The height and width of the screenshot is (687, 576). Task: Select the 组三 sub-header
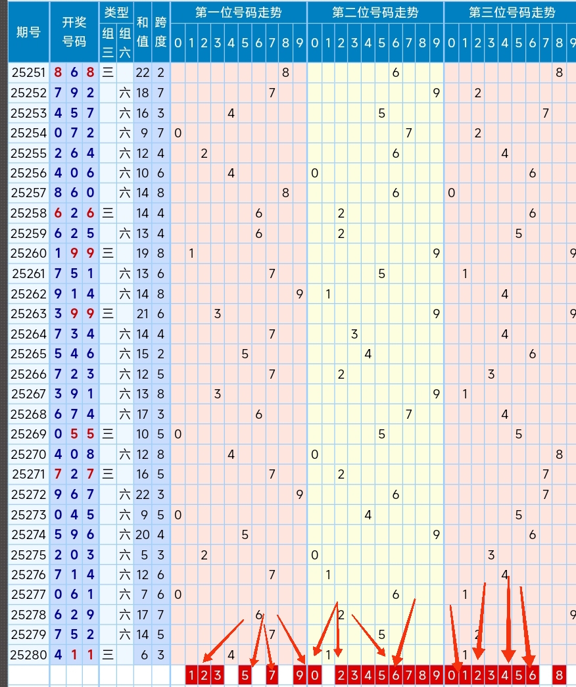pyautogui.click(x=108, y=43)
